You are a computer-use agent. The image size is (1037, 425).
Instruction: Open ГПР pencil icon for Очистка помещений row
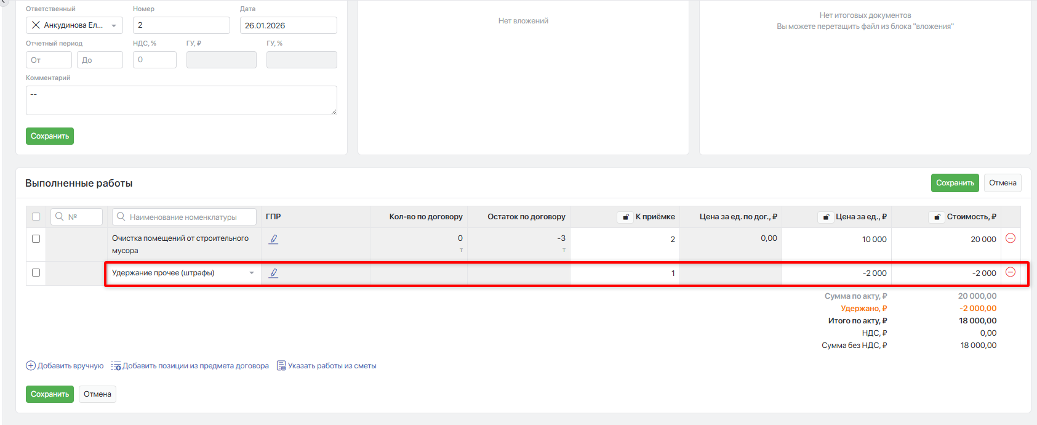tap(274, 239)
